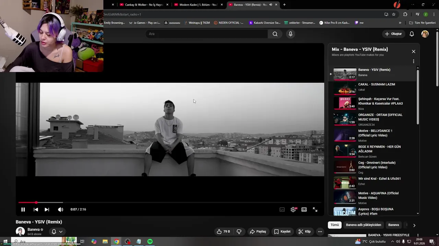Open Chrome profile Z avatar
439x246 pixels.
click(426, 14)
